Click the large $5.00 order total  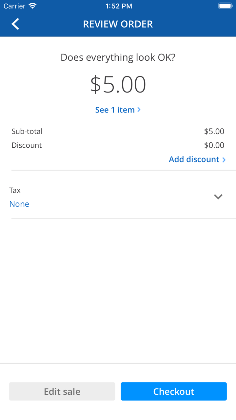pos(118,85)
